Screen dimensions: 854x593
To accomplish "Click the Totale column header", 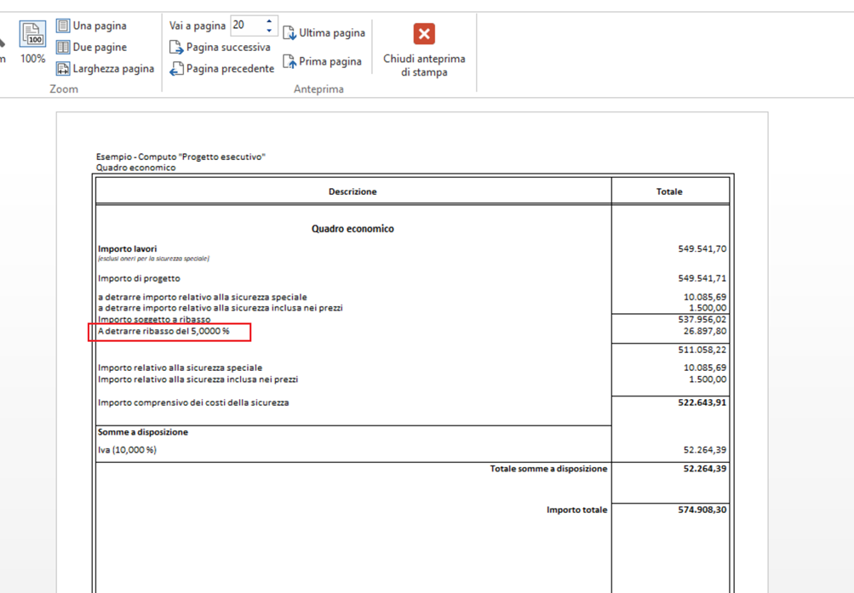I will [669, 191].
